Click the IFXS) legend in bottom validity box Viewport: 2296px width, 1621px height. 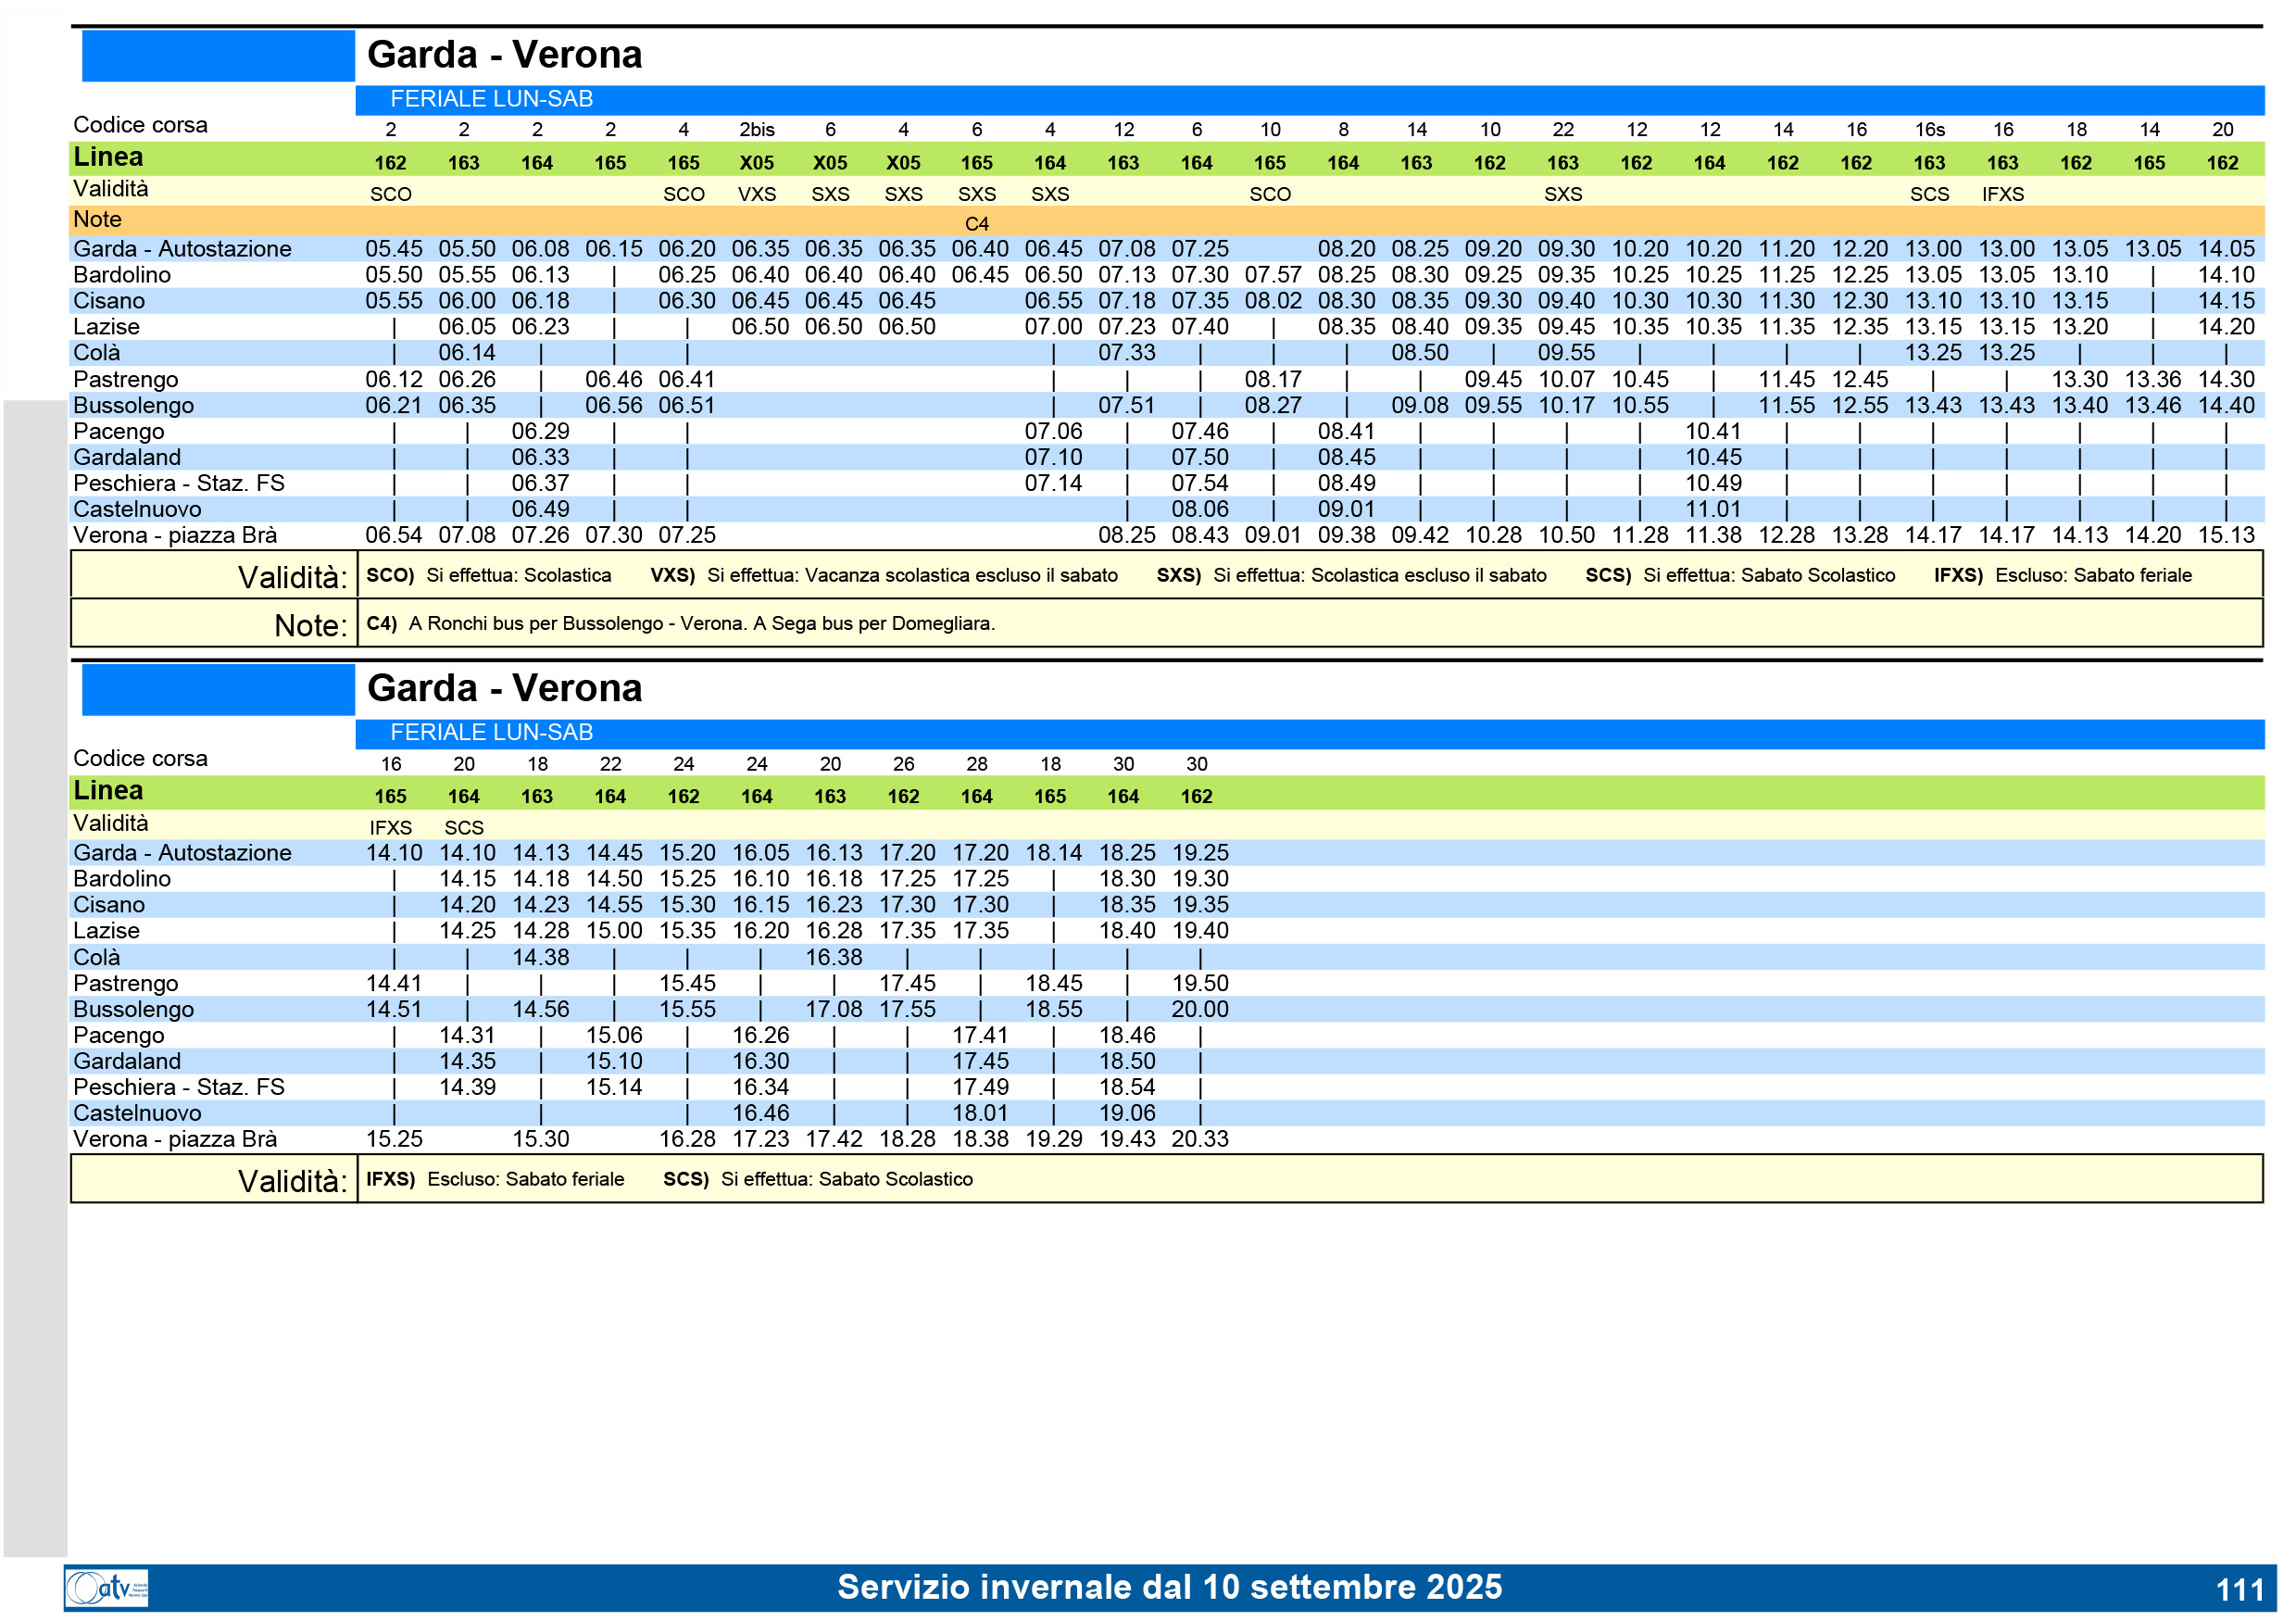pyautogui.click(x=390, y=1179)
